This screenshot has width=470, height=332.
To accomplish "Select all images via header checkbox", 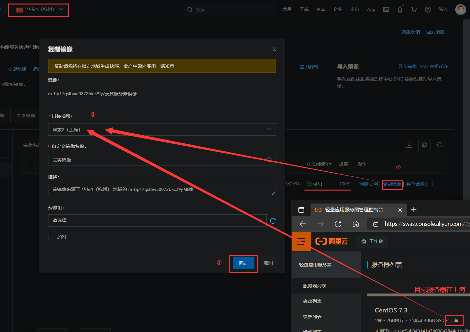I will (30, 164).
